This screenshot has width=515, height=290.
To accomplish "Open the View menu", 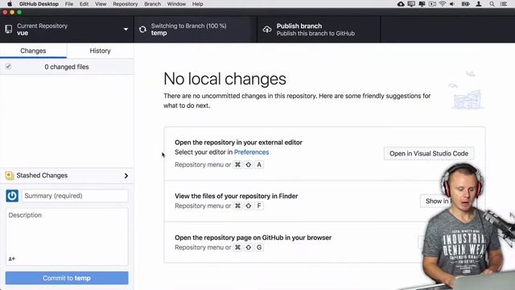I will (x=101, y=4).
